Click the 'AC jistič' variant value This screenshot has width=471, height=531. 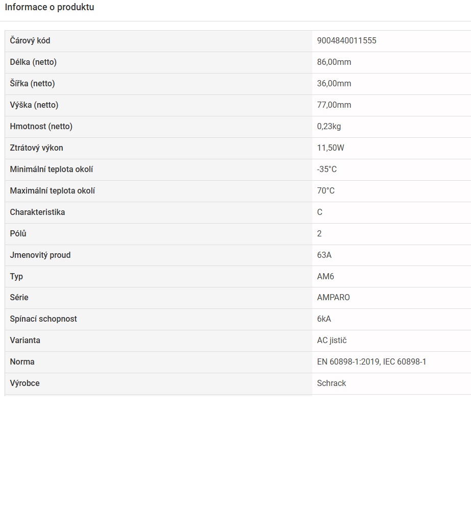coord(332,341)
